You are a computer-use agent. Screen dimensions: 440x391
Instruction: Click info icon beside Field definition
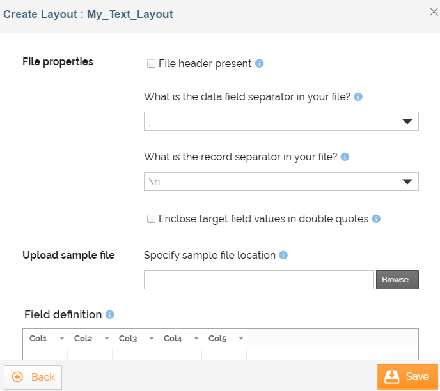109,314
